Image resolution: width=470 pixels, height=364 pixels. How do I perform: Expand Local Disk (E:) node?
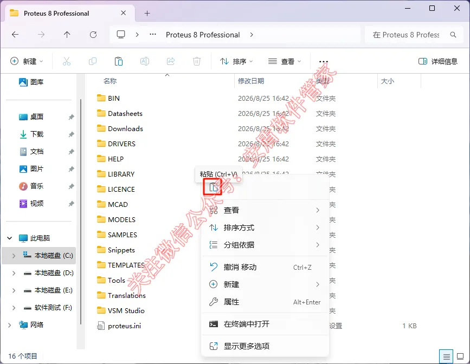click(x=14, y=290)
